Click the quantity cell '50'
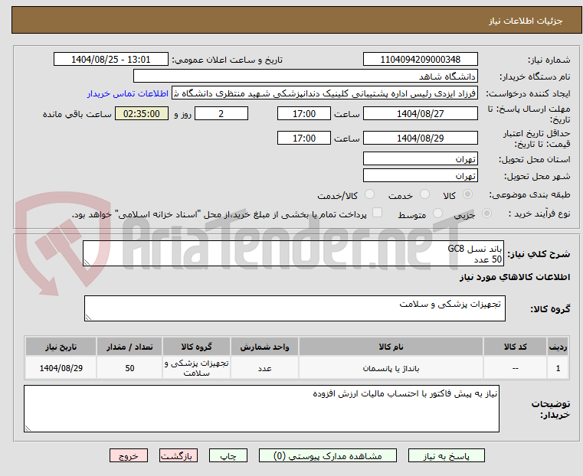This screenshot has width=583, height=476. click(129, 368)
